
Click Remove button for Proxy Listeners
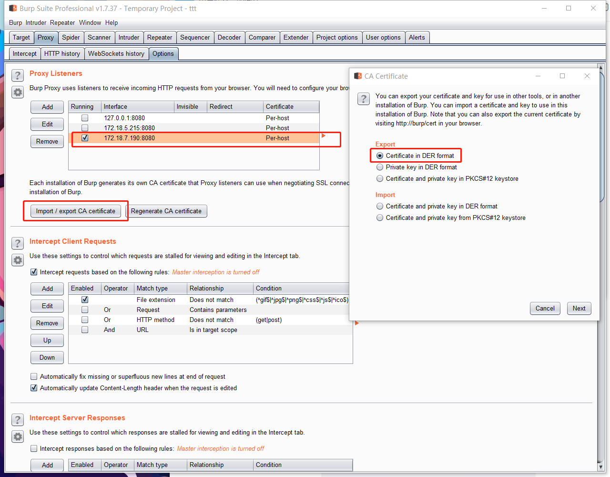pos(47,141)
